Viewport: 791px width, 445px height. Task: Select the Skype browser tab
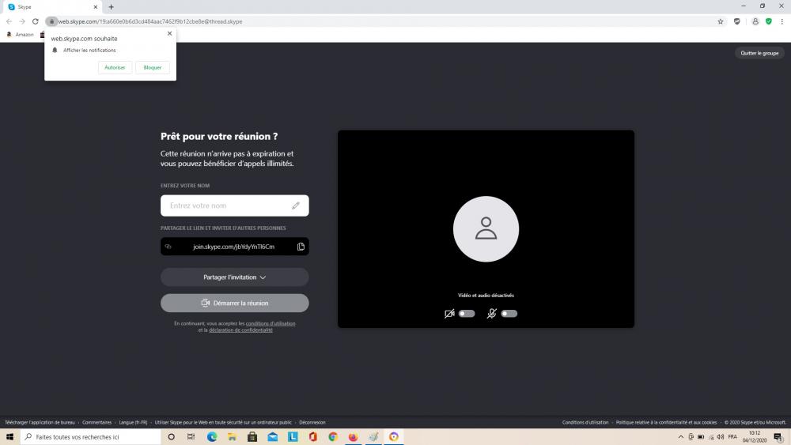click(x=51, y=7)
